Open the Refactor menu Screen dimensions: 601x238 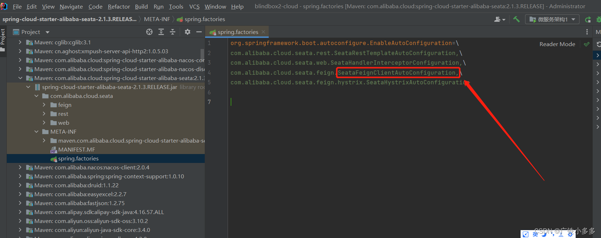(x=119, y=6)
